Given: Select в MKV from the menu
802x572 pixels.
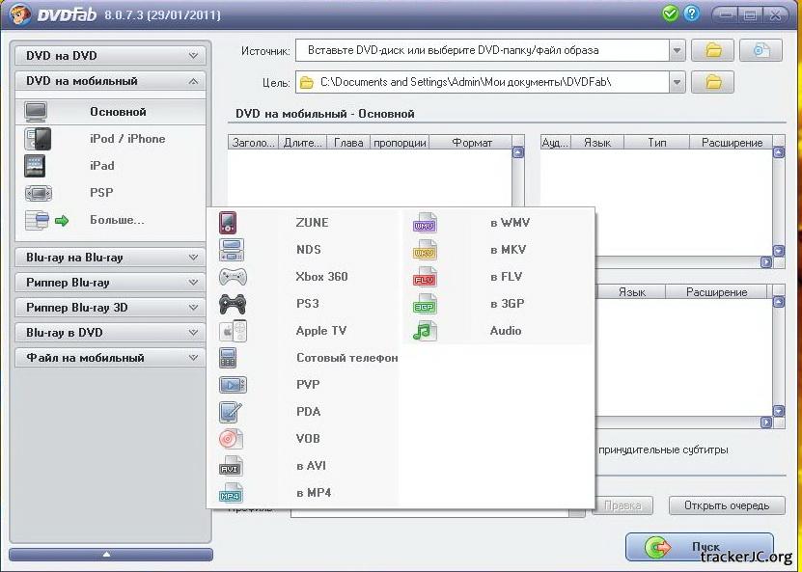Looking at the screenshot, I should point(508,250).
